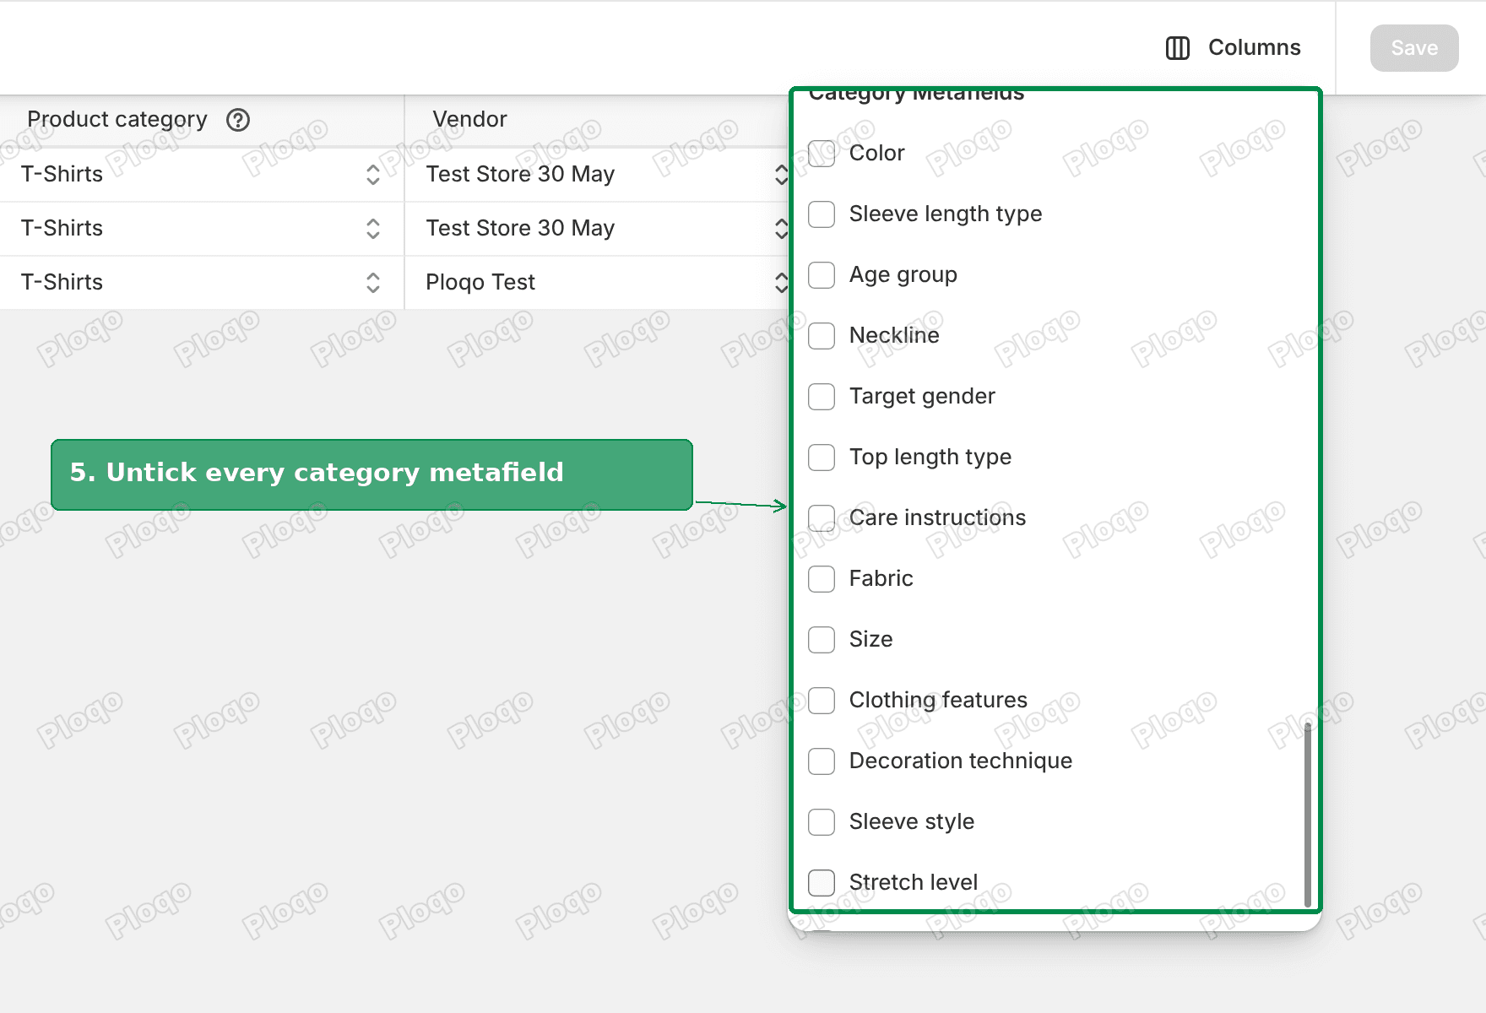Tick the Size checkbox
The image size is (1486, 1013).
pos(822,639)
